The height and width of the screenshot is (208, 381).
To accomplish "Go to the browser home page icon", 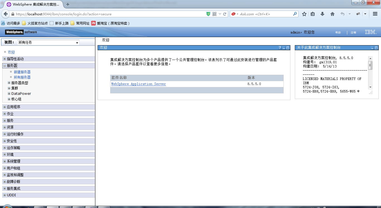I will pyautogui.click(x=332, y=14).
